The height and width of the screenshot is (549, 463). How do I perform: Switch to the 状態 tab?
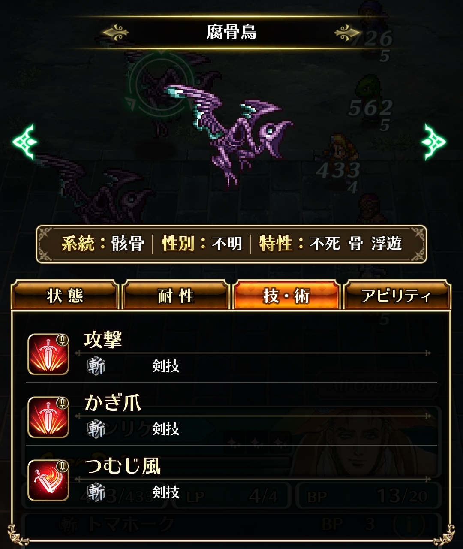(65, 296)
